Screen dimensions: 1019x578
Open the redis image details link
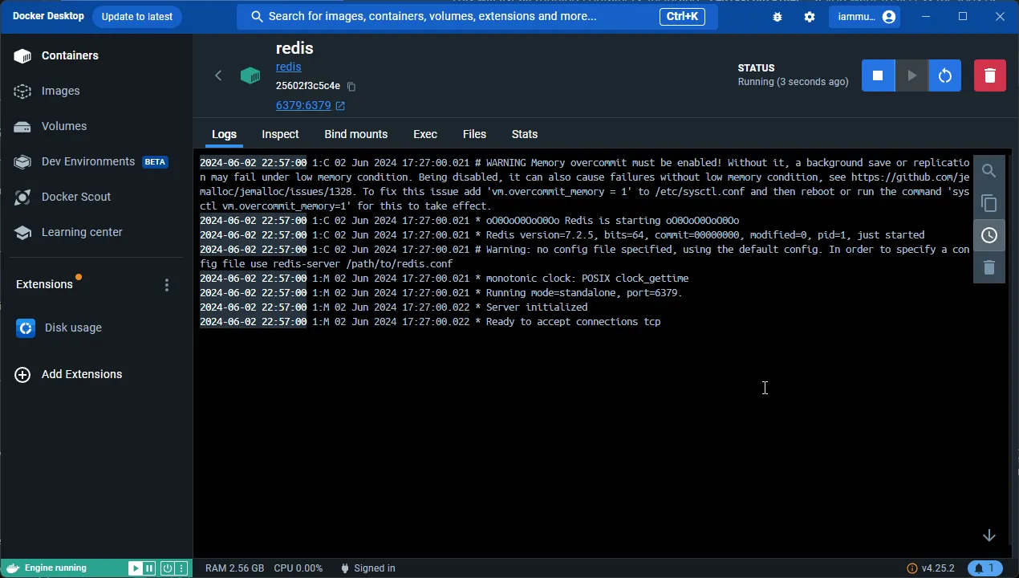288,67
